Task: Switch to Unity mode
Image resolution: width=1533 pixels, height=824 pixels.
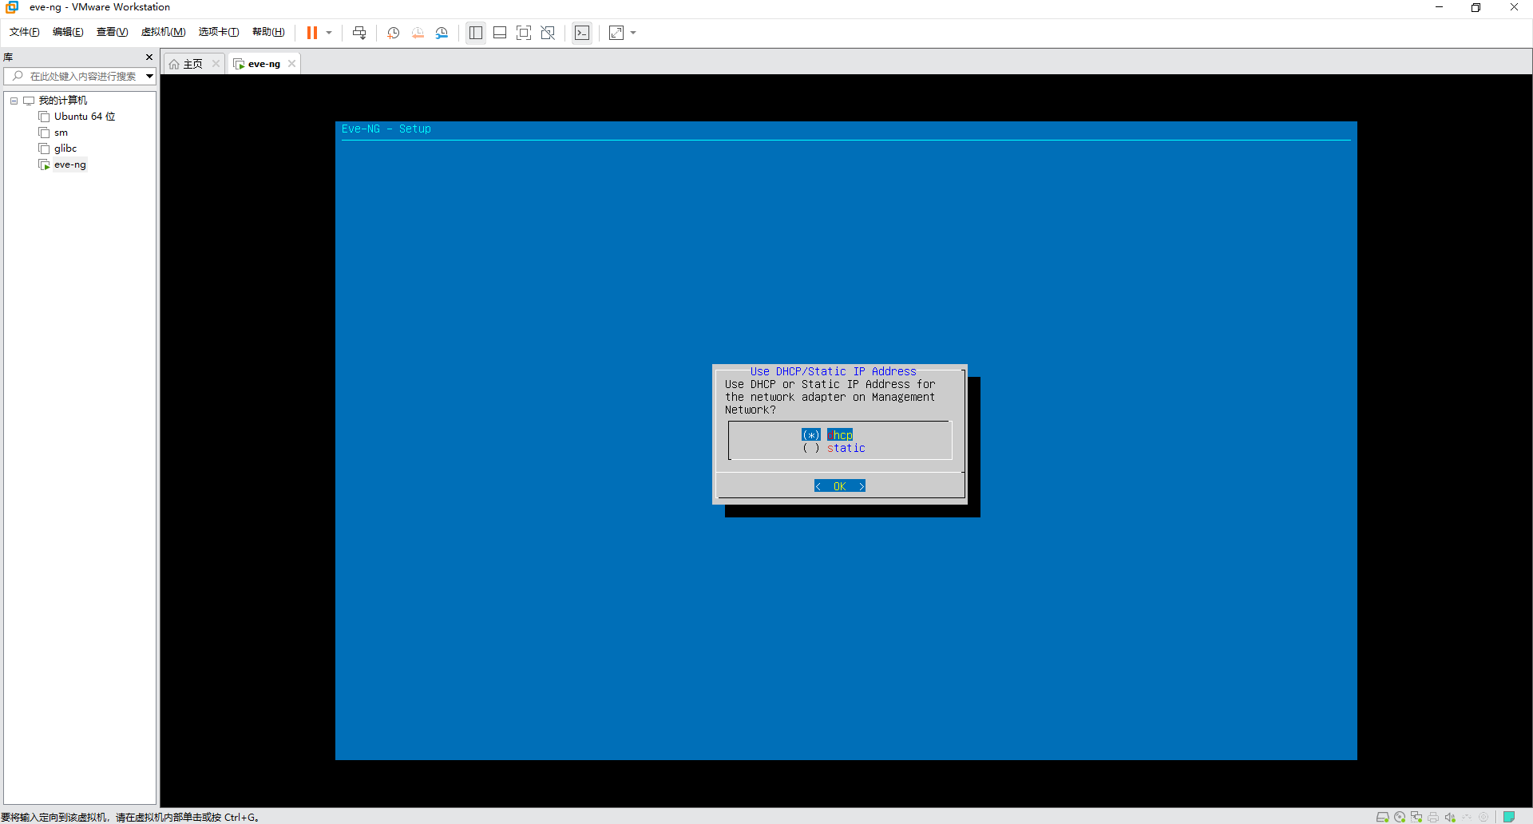Action: click(548, 33)
